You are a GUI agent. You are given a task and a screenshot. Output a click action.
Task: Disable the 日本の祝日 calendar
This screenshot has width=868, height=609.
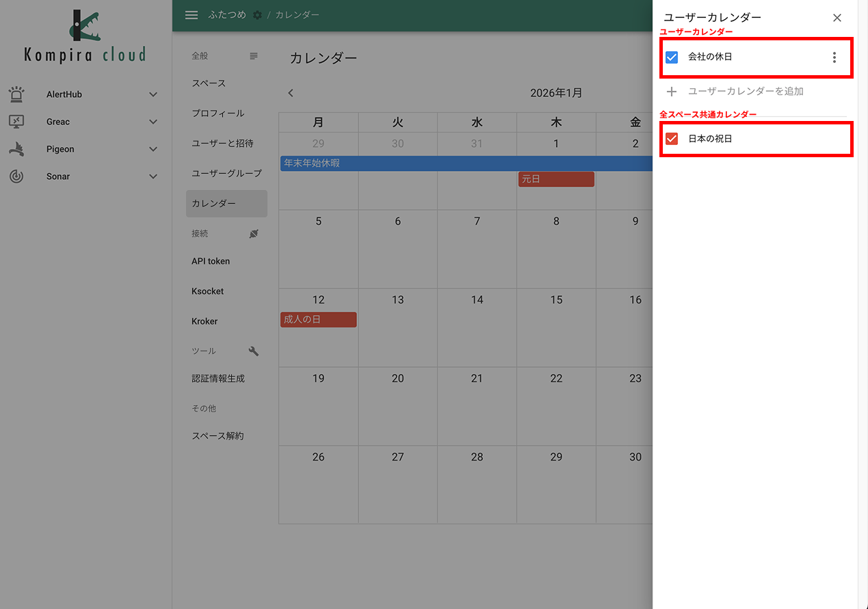[x=671, y=139]
